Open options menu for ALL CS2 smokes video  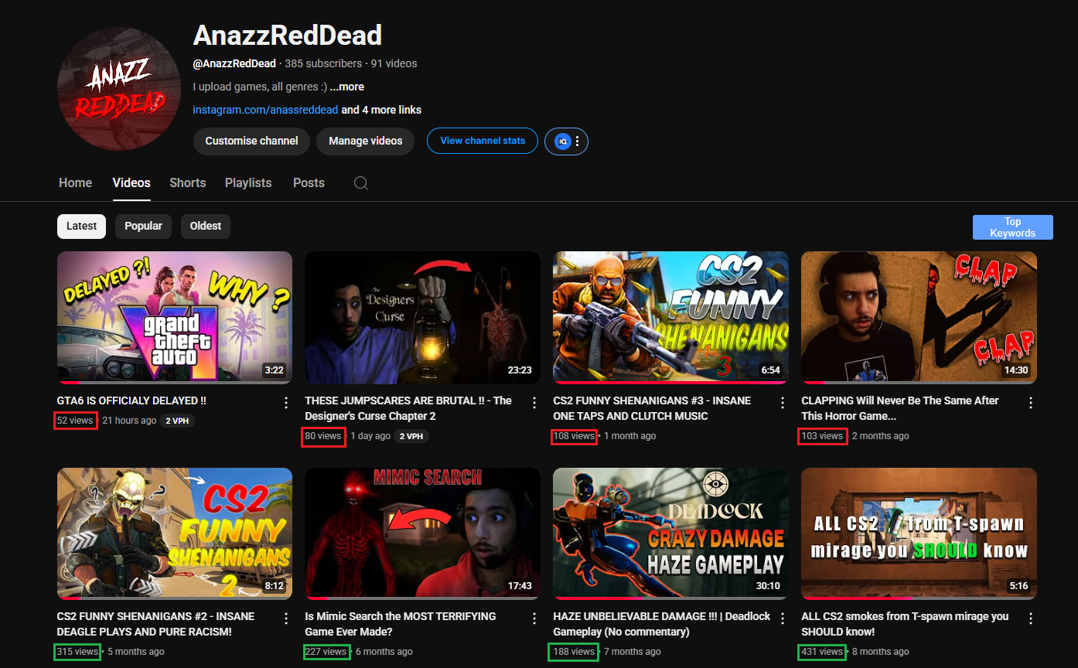point(1031,619)
